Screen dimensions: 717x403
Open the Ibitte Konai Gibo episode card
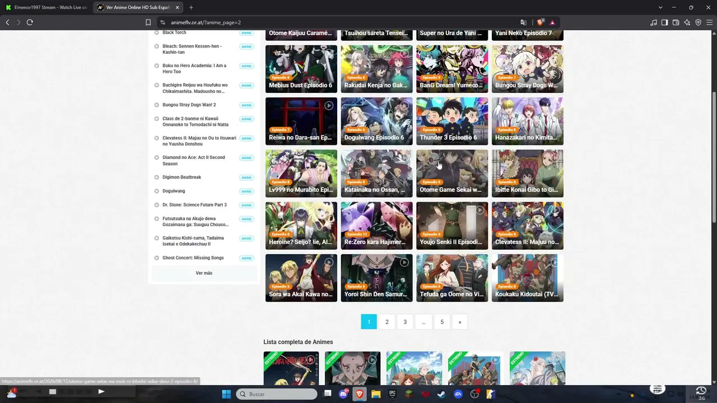pyautogui.click(x=528, y=174)
